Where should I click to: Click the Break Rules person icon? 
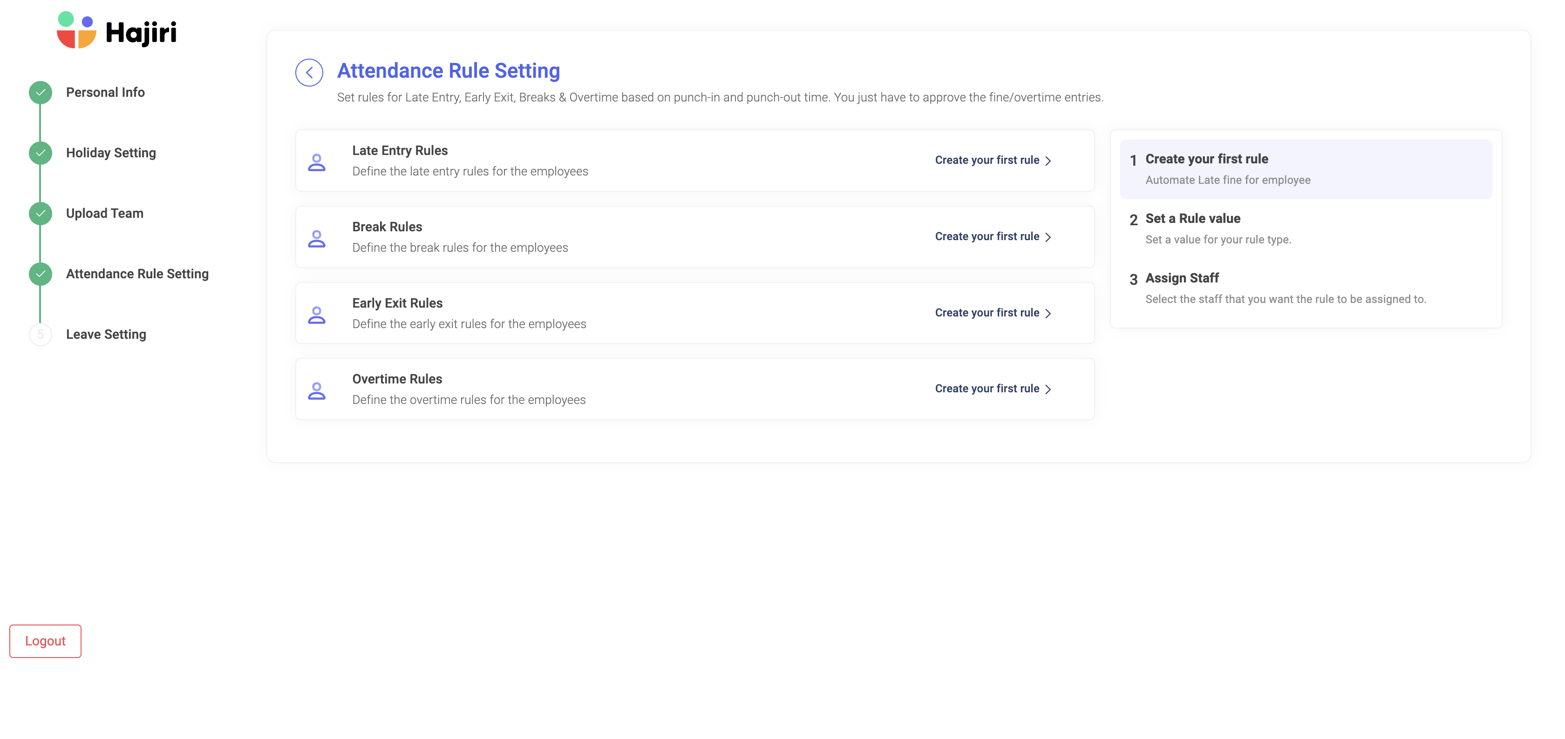pyautogui.click(x=317, y=238)
